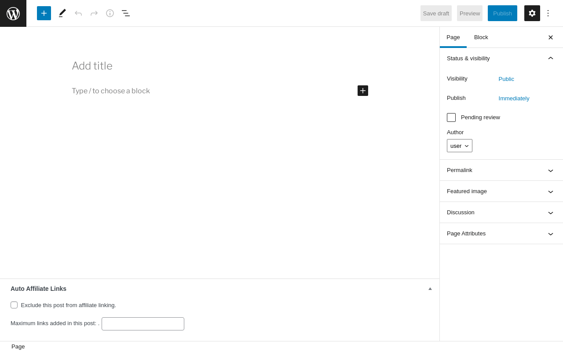This screenshot has height=352, width=563.
Task: Click the Undo arrow icon
Action: [x=78, y=13]
